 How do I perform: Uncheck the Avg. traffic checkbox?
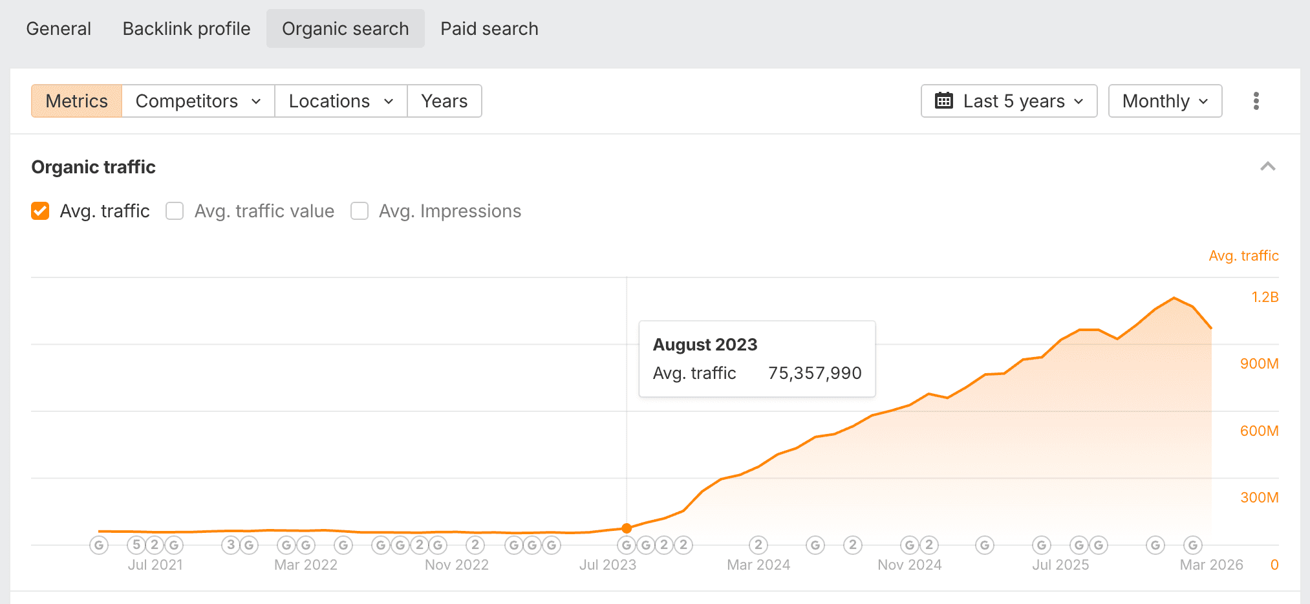click(40, 211)
